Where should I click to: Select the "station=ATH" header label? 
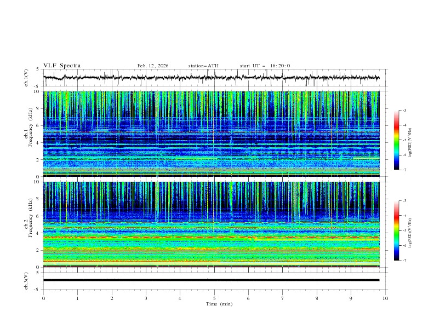point(203,66)
